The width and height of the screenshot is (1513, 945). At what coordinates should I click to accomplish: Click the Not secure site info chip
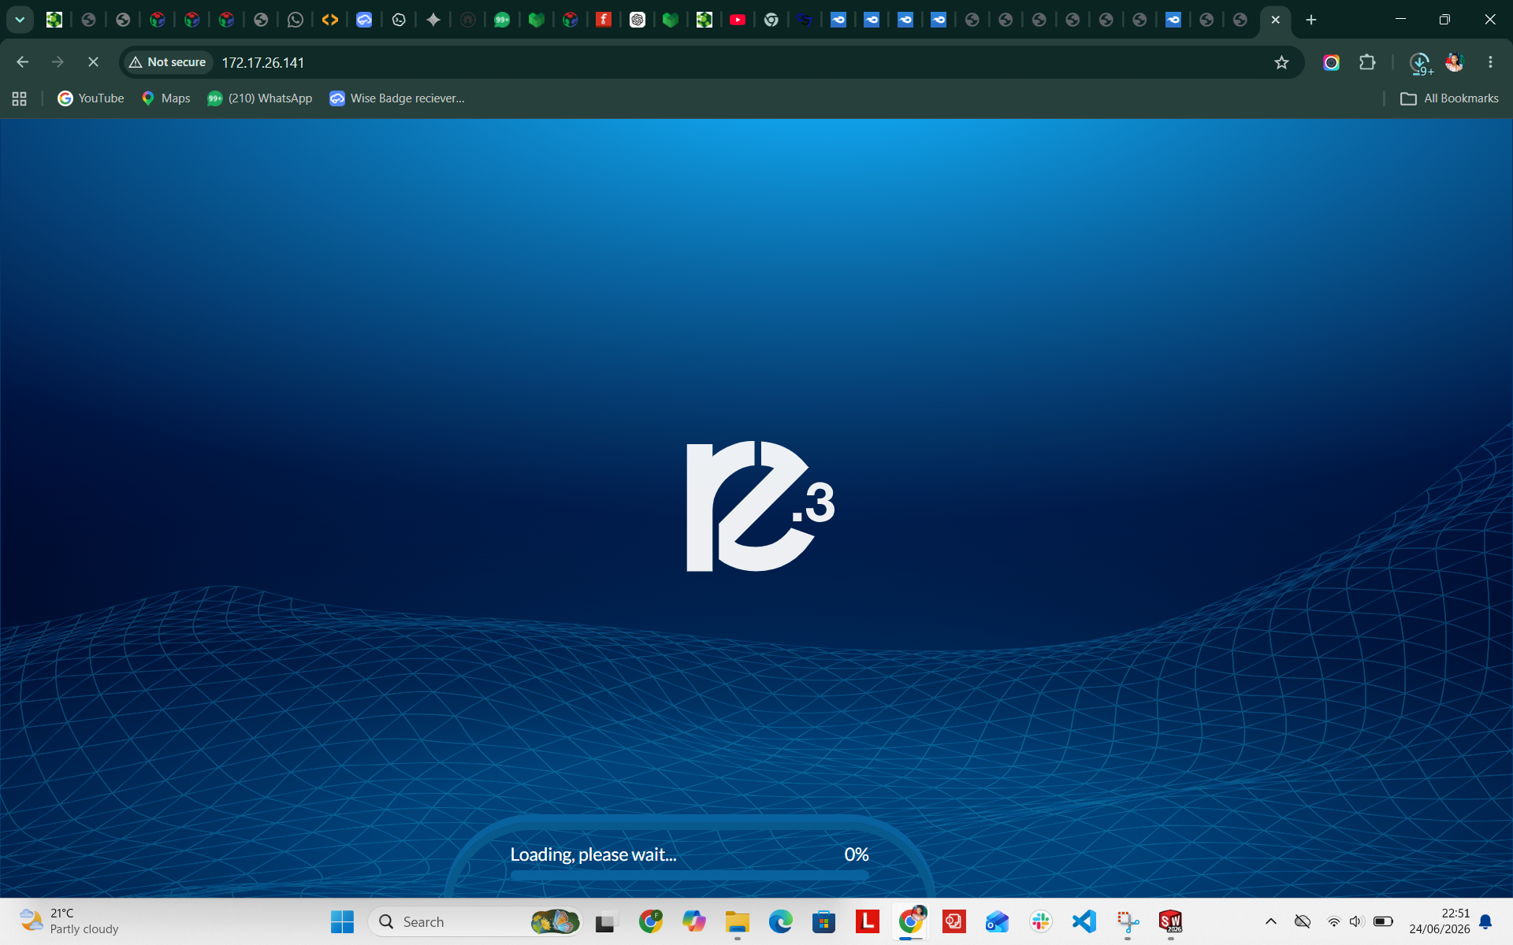[x=168, y=62]
